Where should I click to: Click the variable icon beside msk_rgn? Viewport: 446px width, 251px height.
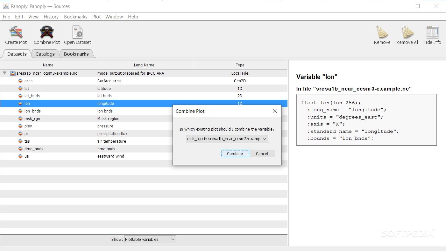pyautogui.click(x=20, y=119)
